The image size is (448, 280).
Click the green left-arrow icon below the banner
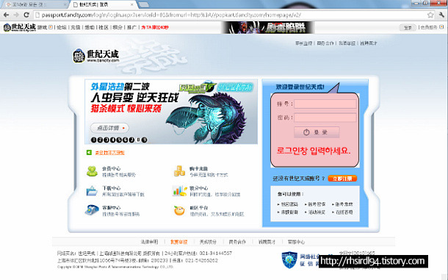[x=89, y=152]
